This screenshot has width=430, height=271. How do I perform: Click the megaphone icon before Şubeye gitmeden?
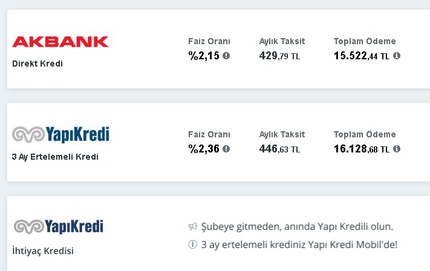192,227
